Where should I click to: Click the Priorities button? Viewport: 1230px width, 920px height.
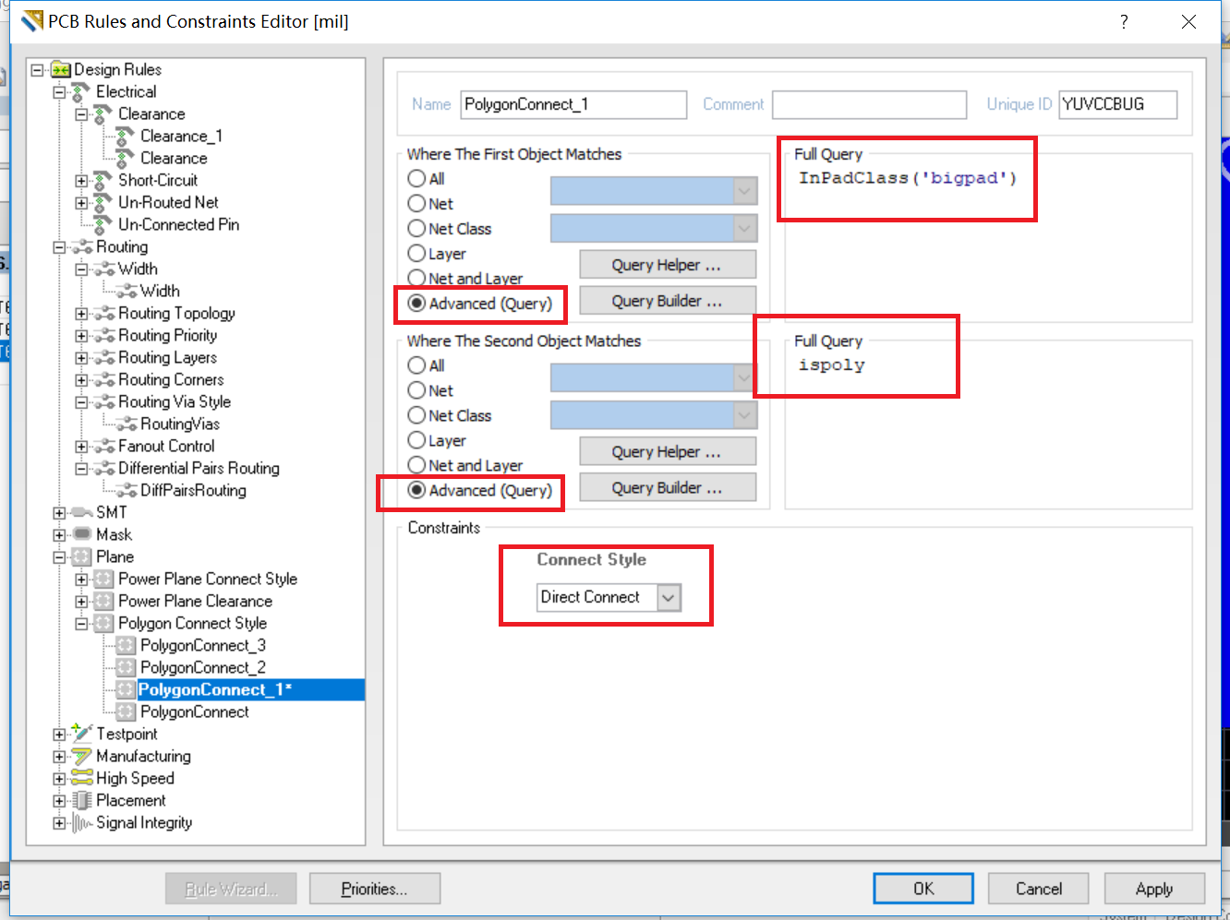[374, 889]
